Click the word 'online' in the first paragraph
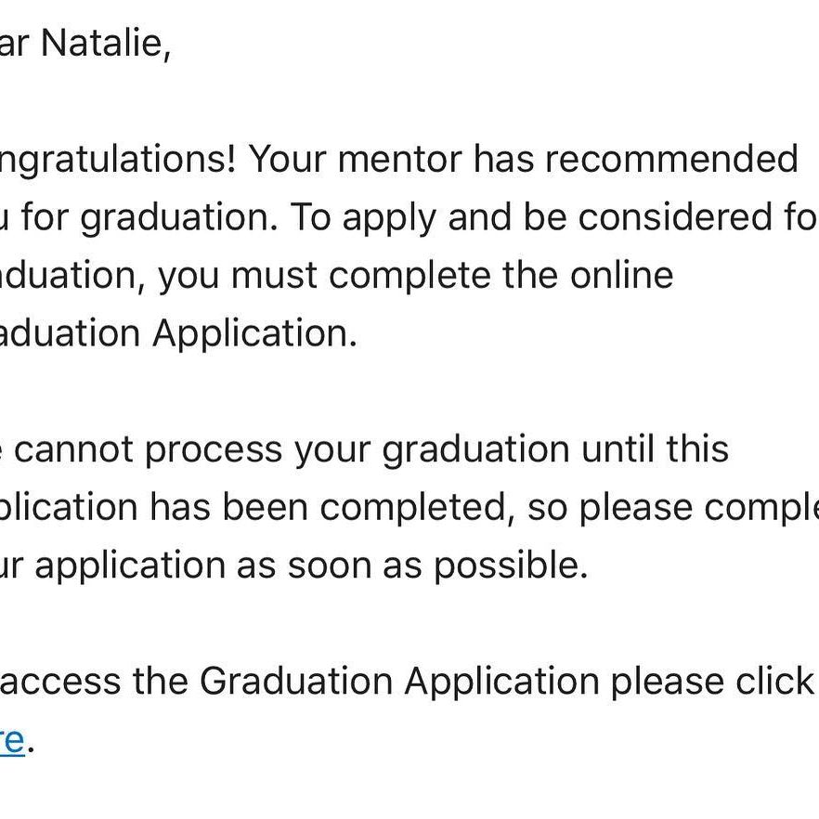The height and width of the screenshot is (819, 819). click(x=621, y=274)
